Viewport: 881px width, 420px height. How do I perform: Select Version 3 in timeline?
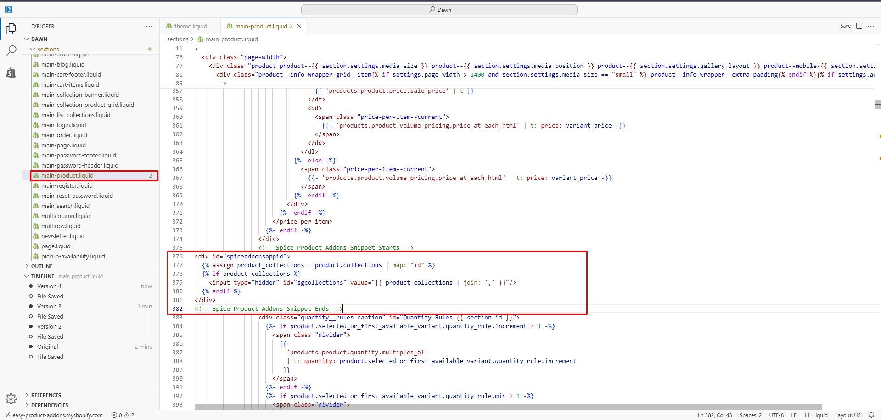click(x=49, y=307)
